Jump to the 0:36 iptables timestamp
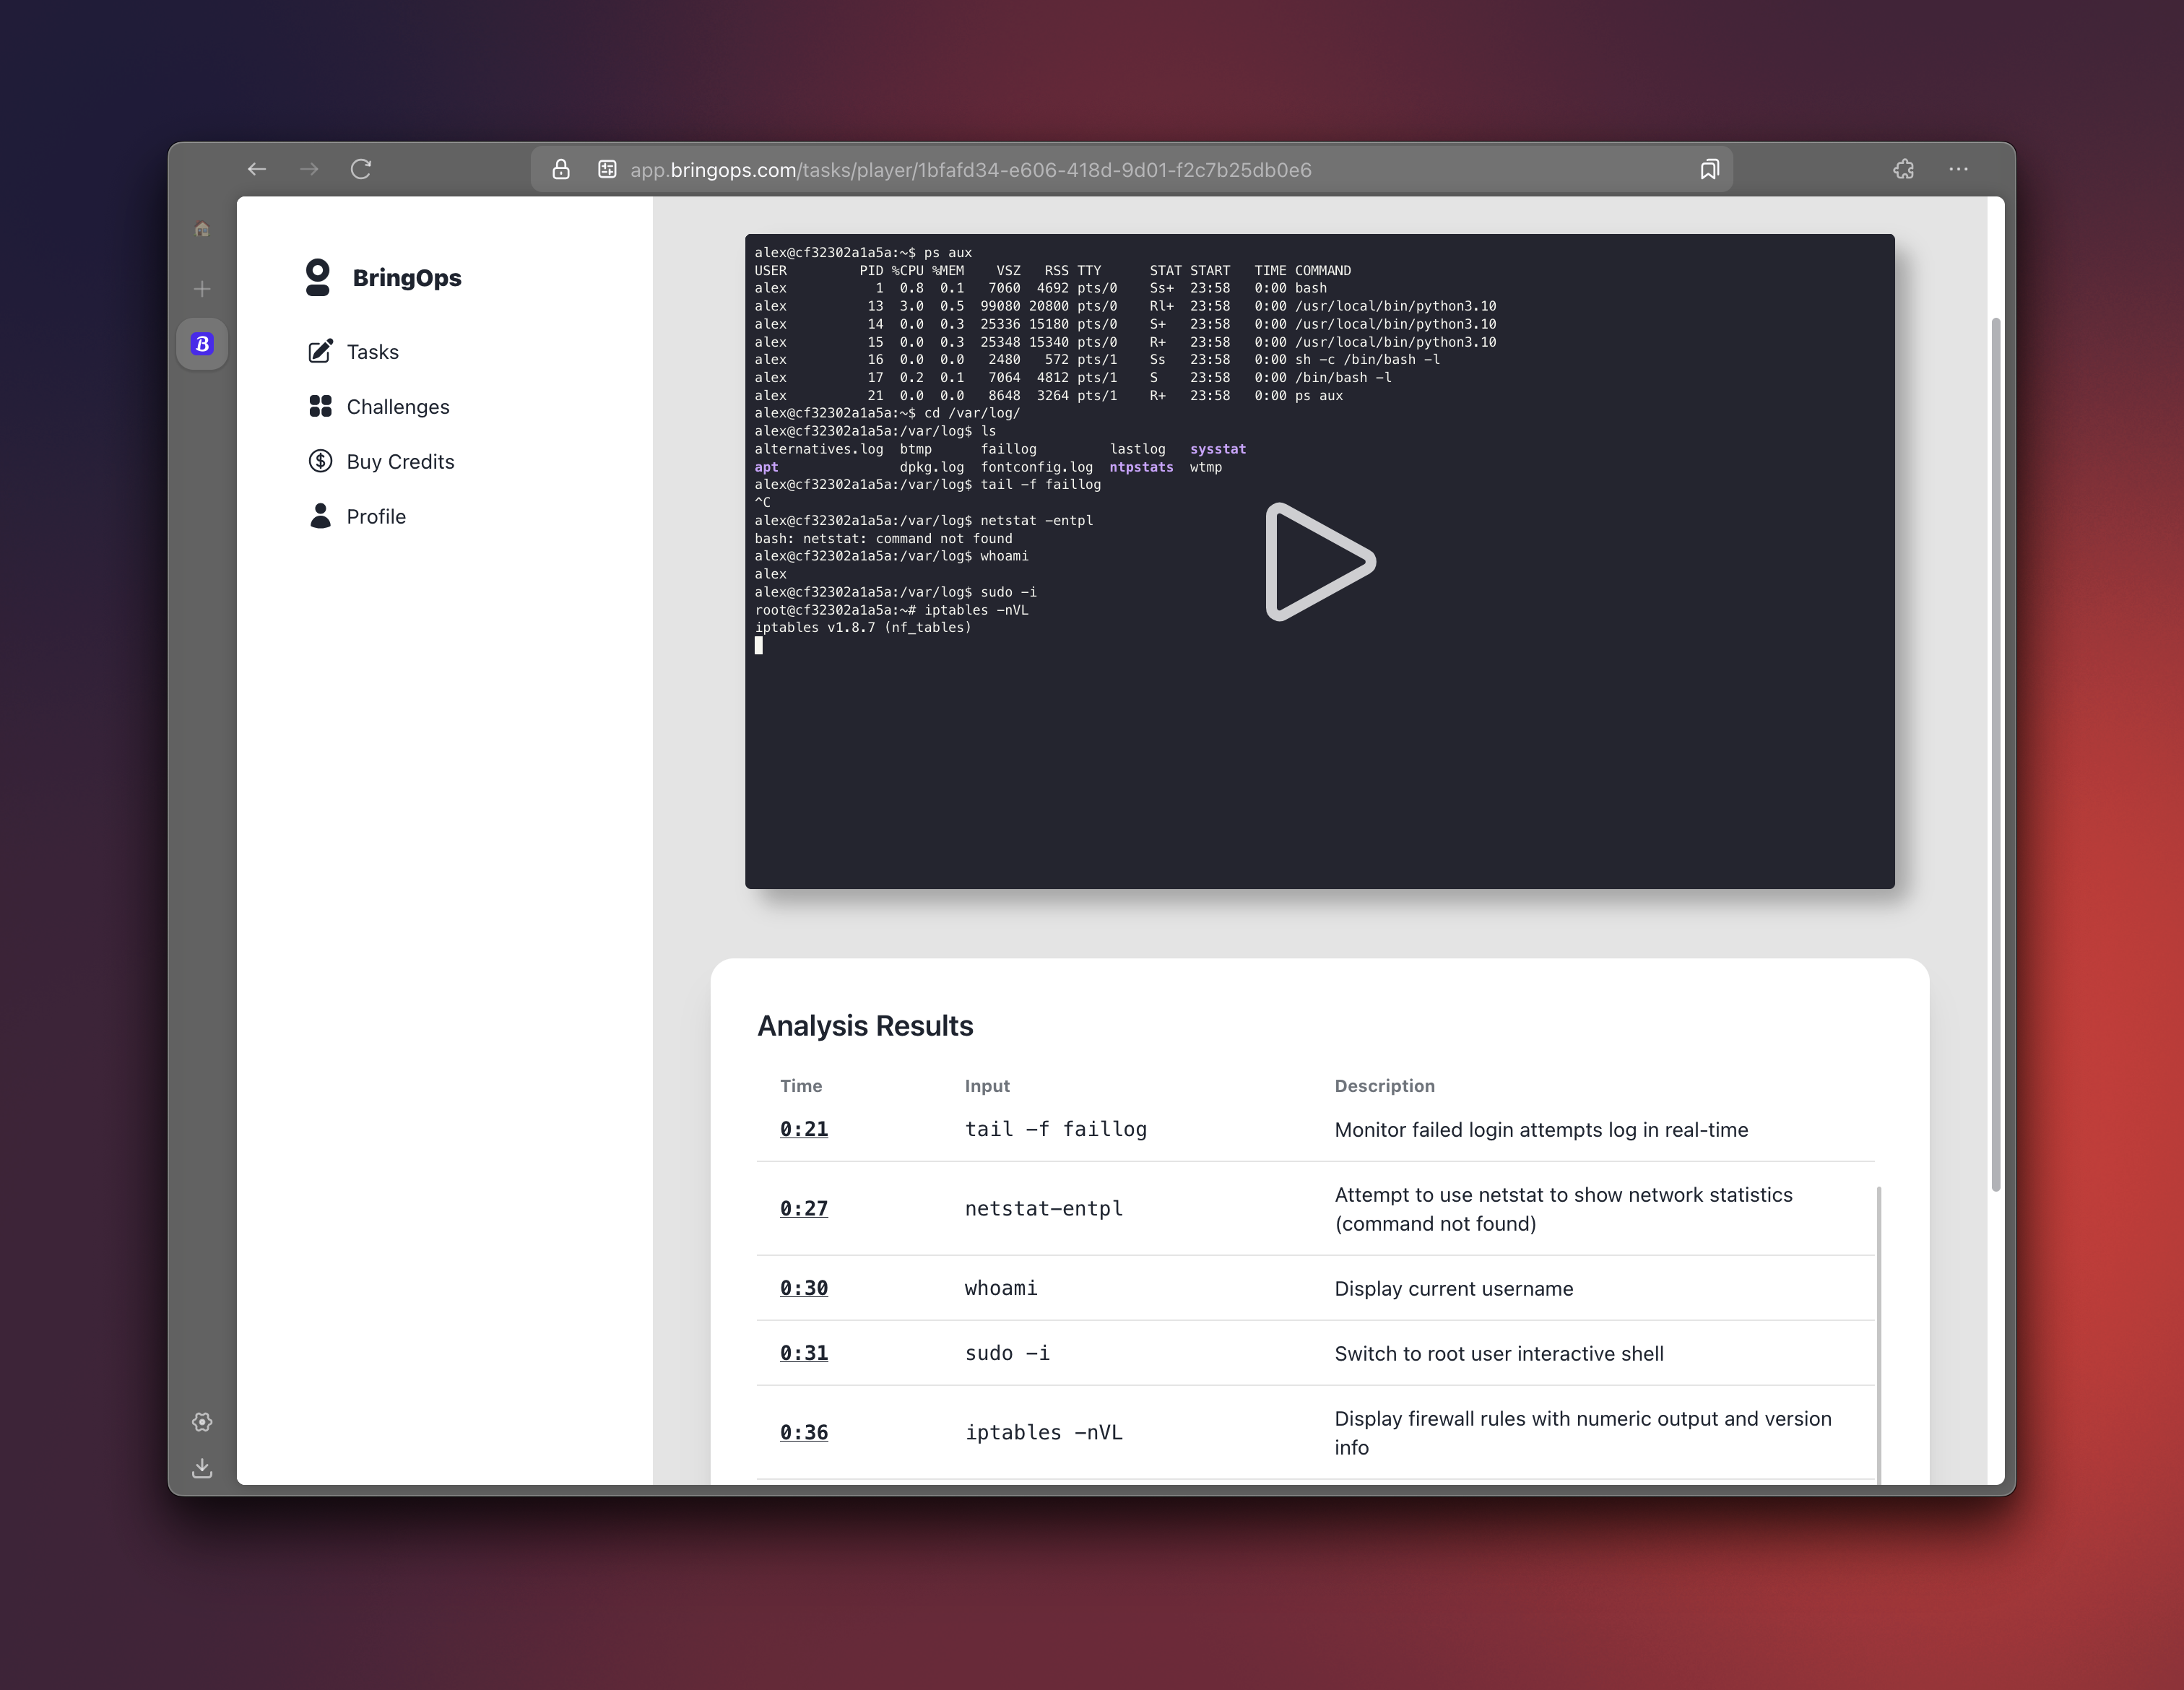Viewport: 2184px width, 1690px height. (x=803, y=1432)
